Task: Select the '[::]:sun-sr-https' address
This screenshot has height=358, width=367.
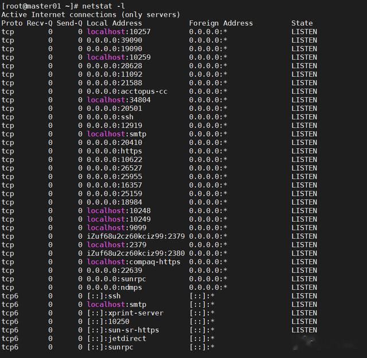Action: coord(123,331)
